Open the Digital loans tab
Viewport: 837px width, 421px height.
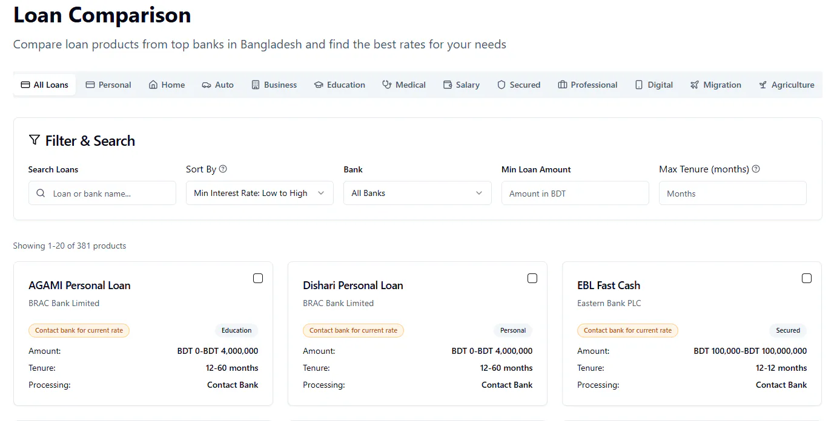pyautogui.click(x=654, y=85)
